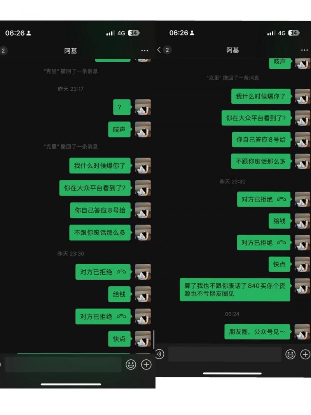Tap the avatar beside the '?' message
Screen dimensions: 311x415
click(143, 107)
